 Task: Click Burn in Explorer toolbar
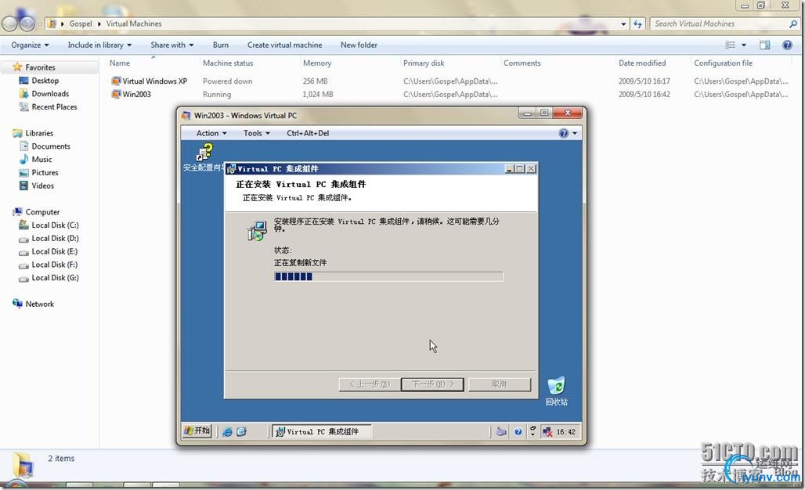pos(221,45)
